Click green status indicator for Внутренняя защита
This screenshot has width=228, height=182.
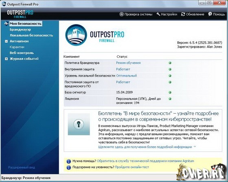tap(170, 69)
